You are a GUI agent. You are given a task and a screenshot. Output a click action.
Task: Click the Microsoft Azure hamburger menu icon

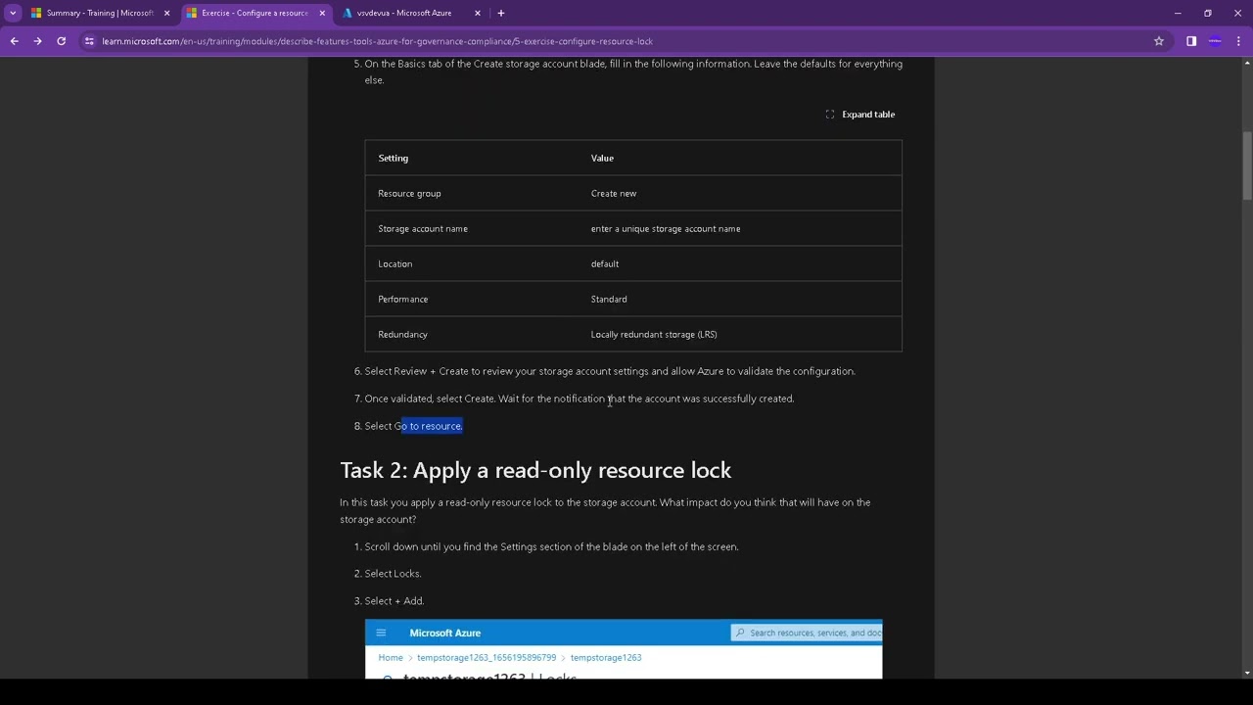381,633
